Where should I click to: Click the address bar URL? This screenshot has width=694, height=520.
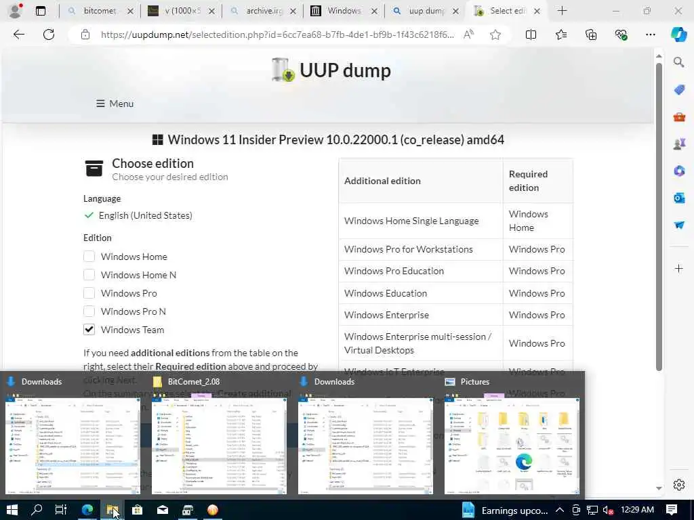click(277, 35)
